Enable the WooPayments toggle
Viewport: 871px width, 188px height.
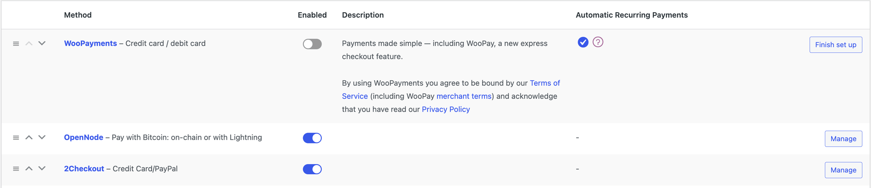(312, 44)
